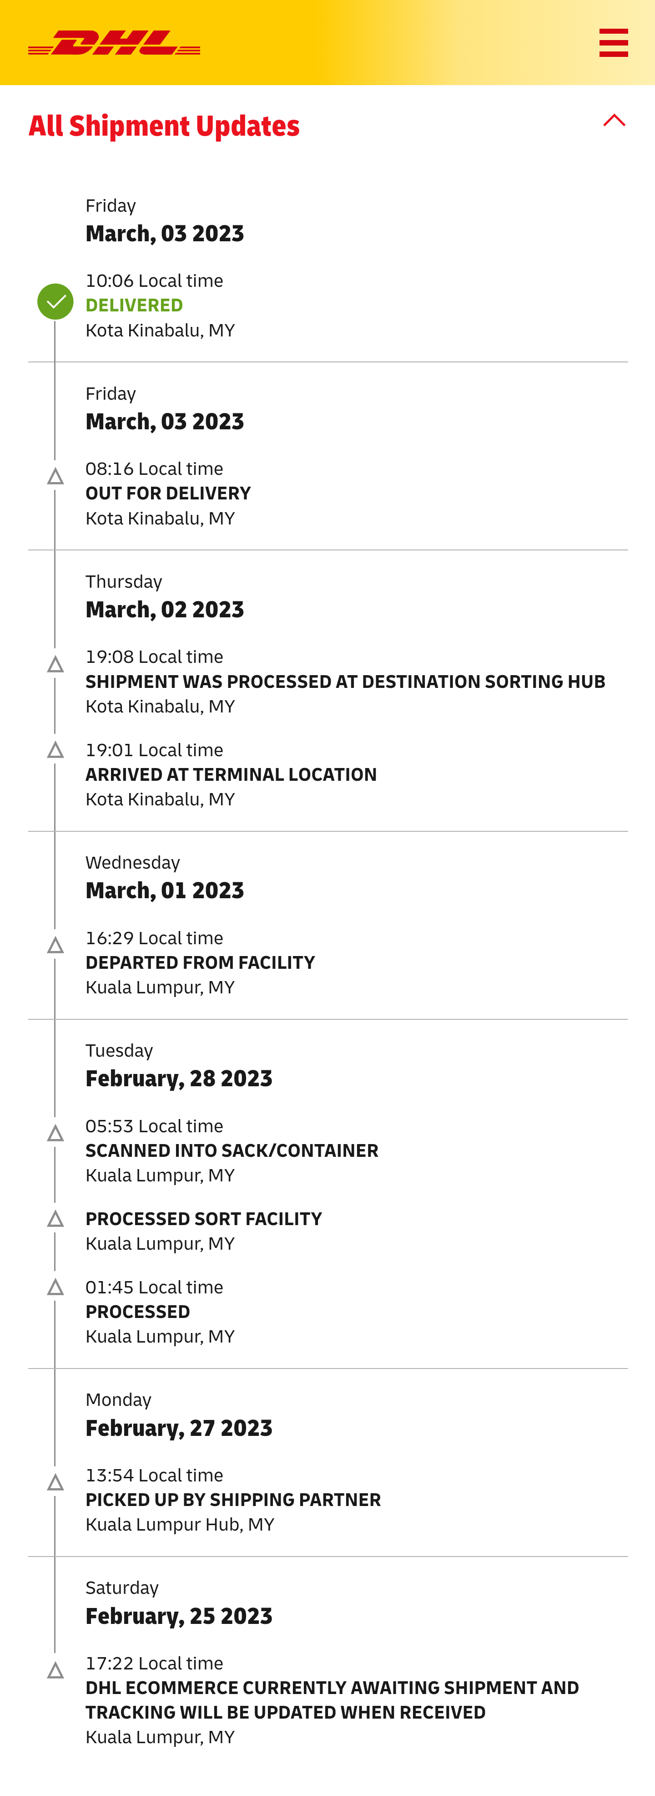Click the green delivered checkmark icon
The image size is (655, 1796).
click(55, 302)
